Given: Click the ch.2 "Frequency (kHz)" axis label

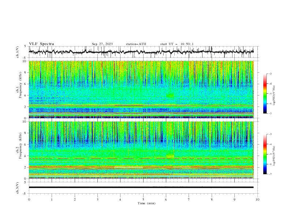Looking at the screenshot, I should [21, 146].
